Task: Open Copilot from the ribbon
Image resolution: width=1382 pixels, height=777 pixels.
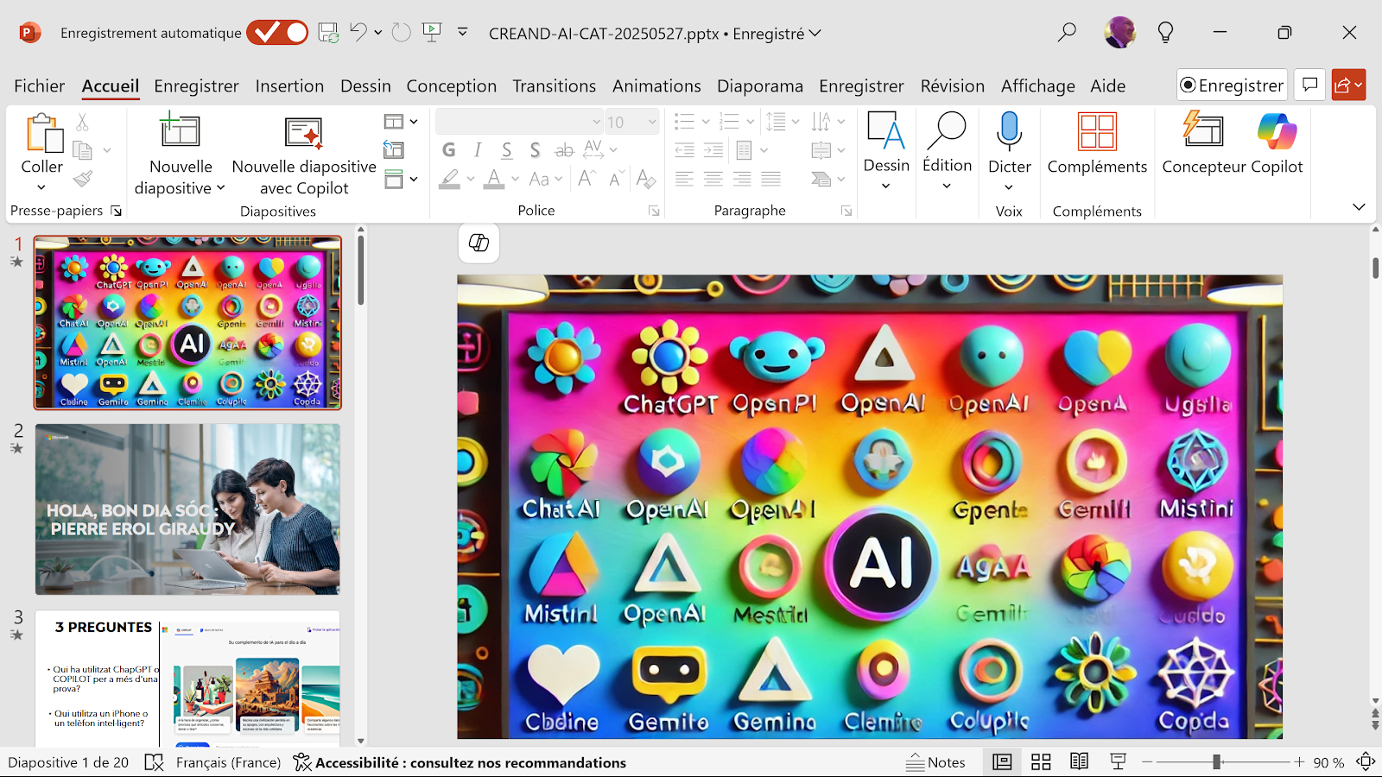Action: point(1277,145)
